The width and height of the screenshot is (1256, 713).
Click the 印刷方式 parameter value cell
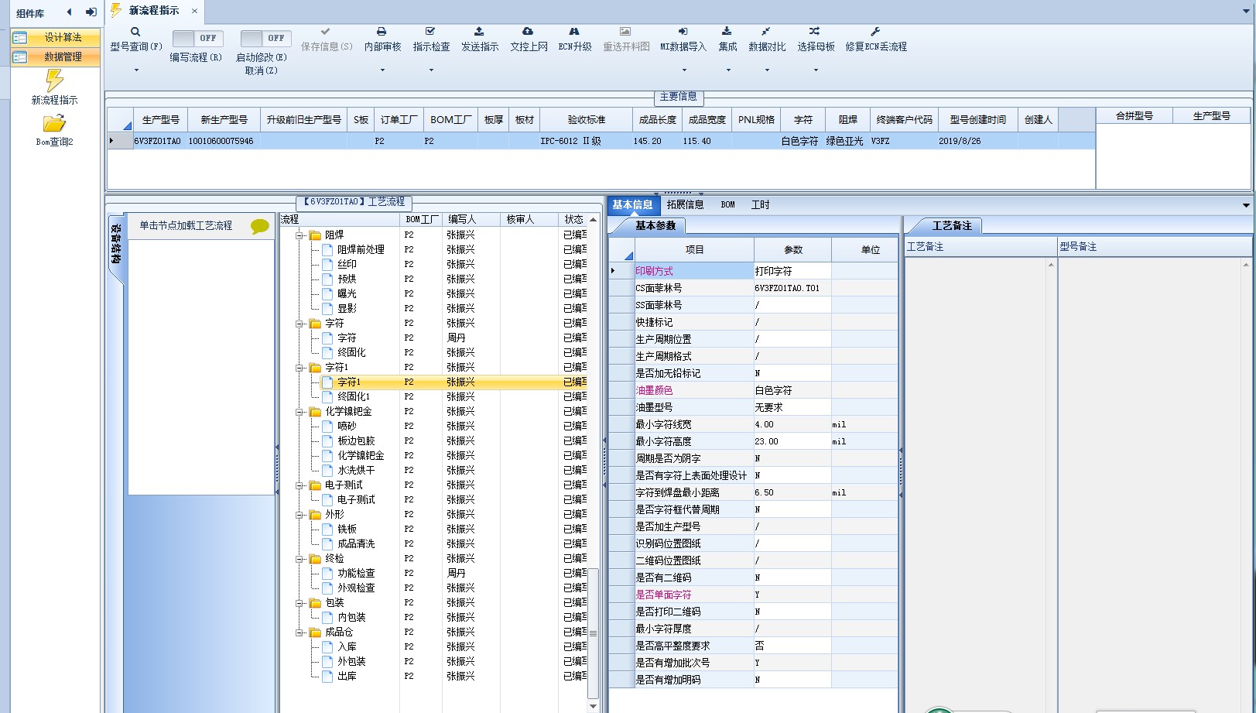[x=792, y=272]
